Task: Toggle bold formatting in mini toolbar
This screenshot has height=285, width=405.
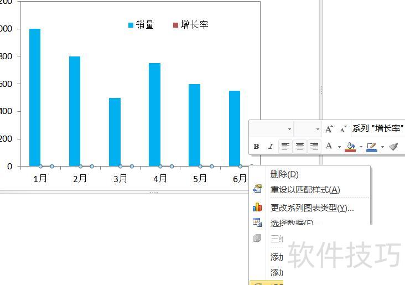Action: (x=256, y=147)
